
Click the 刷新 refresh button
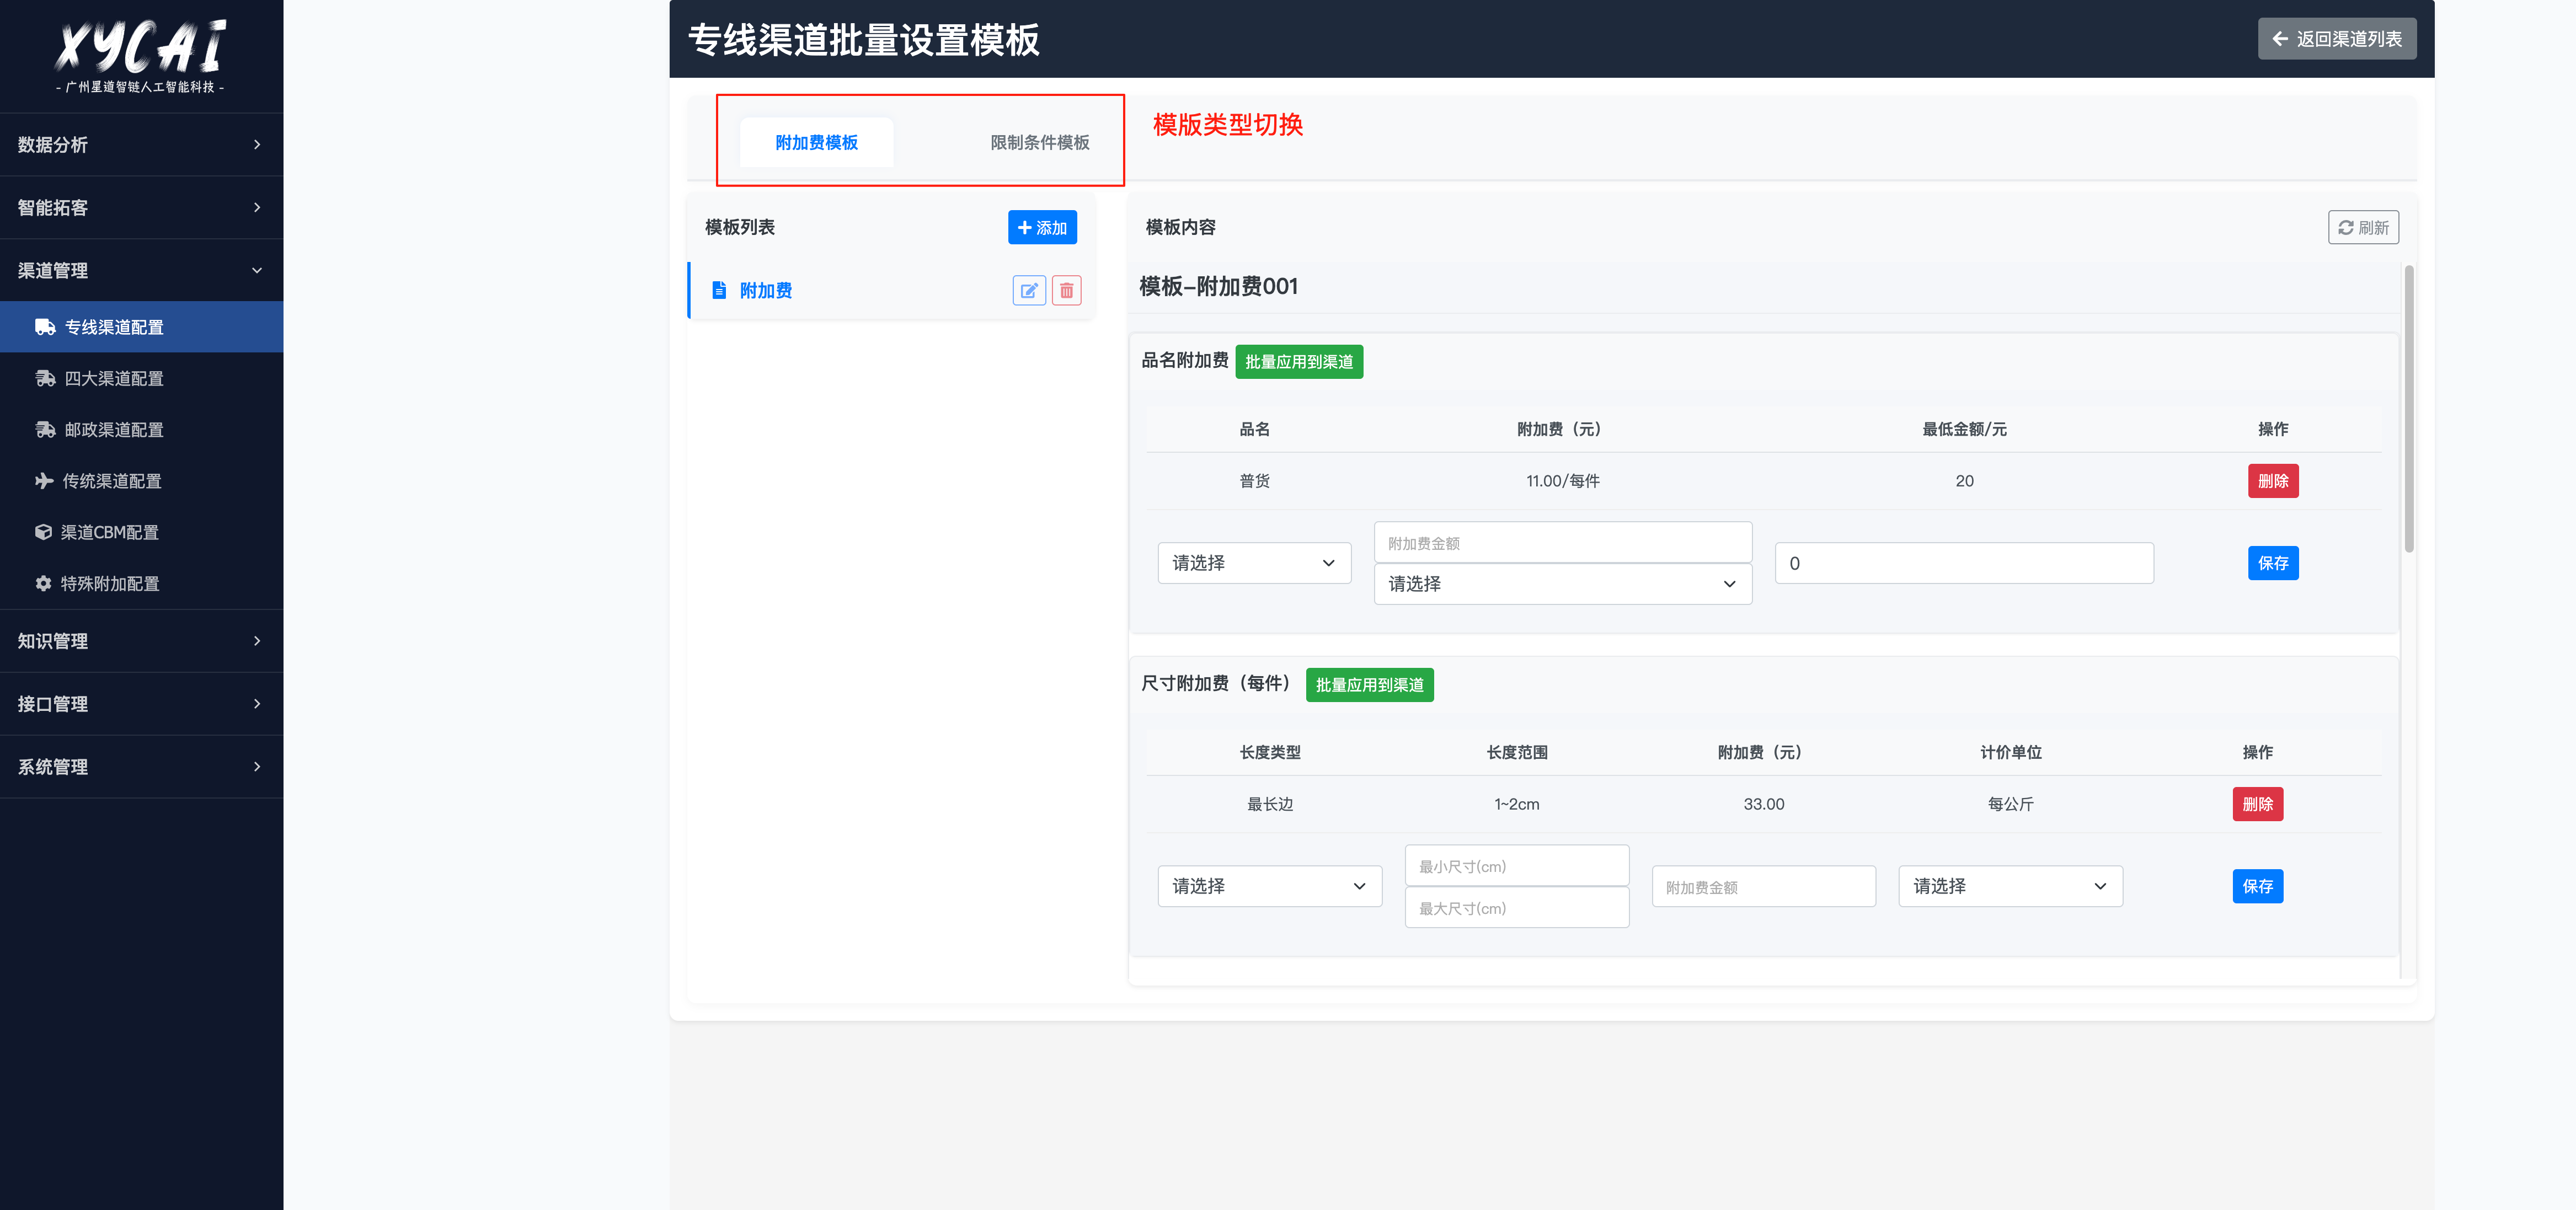click(x=2363, y=228)
